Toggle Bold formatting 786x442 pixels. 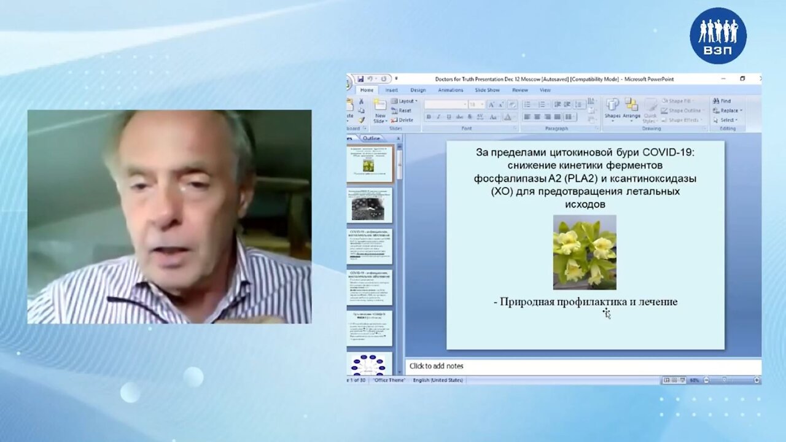[x=429, y=117]
